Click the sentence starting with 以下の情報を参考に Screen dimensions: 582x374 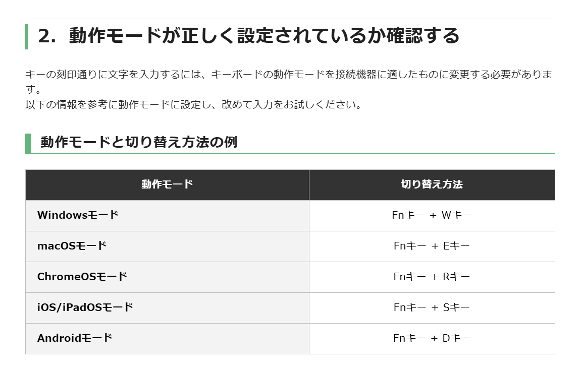pos(194,104)
